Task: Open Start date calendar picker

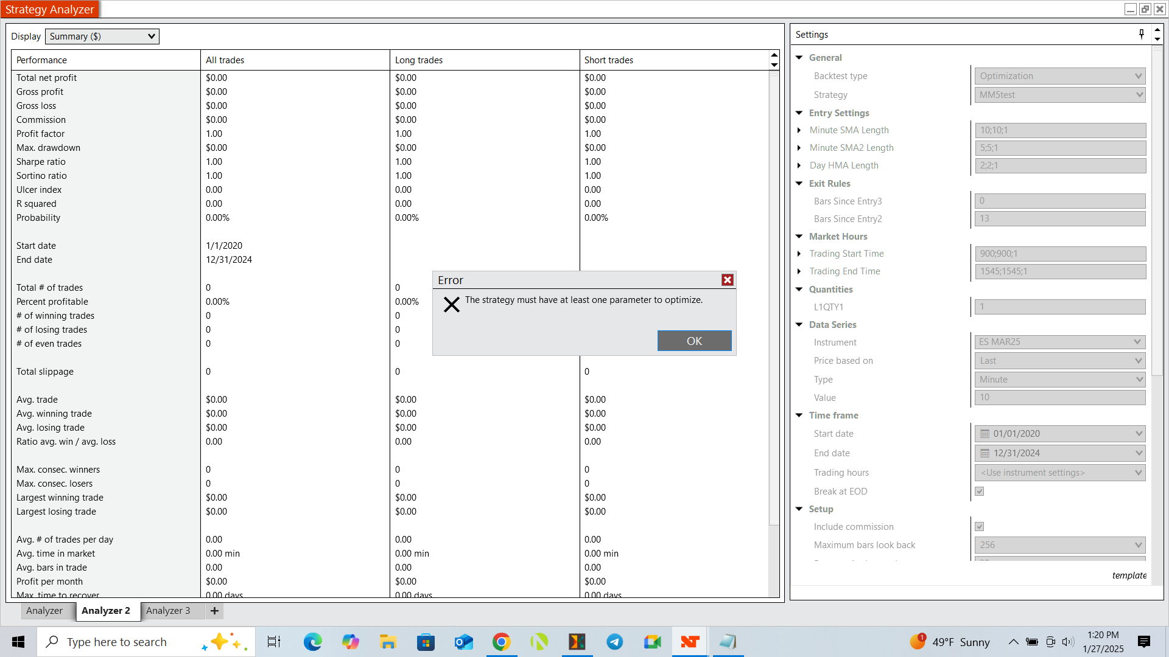Action: click(985, 434)
